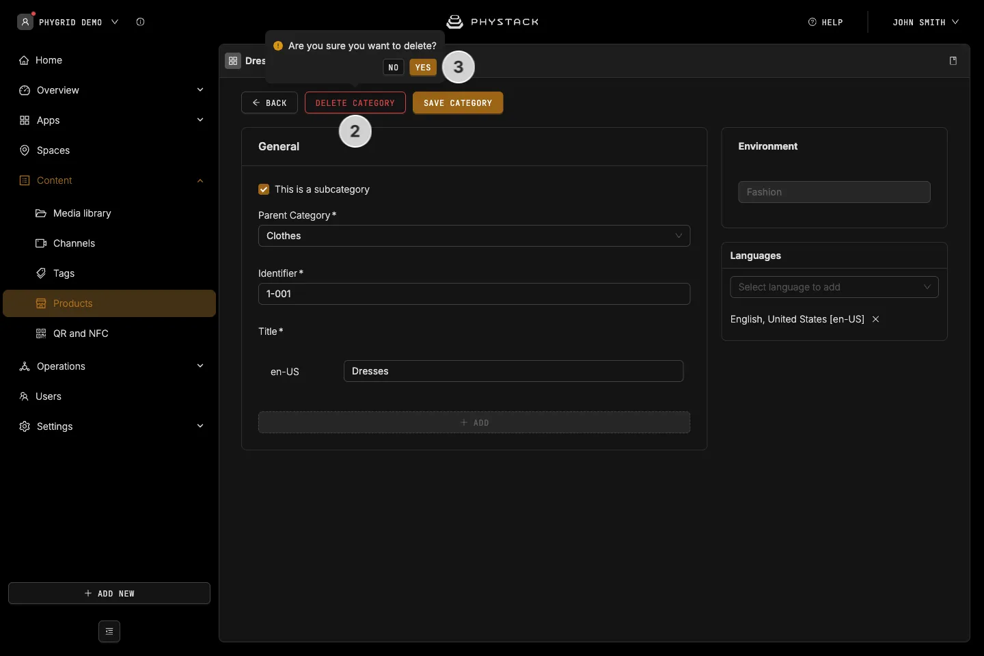This screenshot has width=984, height=656.
Task: Collapse the sidebar using bottom menu icon
Action: point(109,631)
